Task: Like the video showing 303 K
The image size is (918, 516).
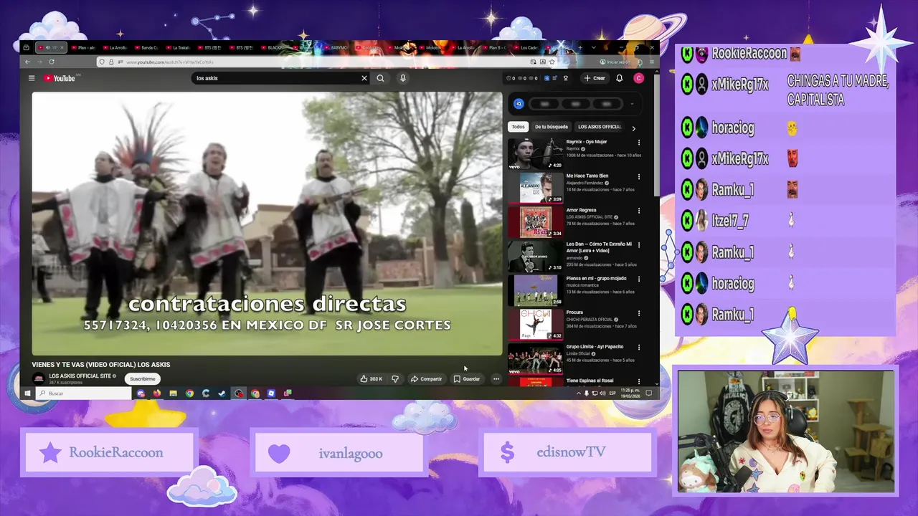Action: [x=372, y=378]
